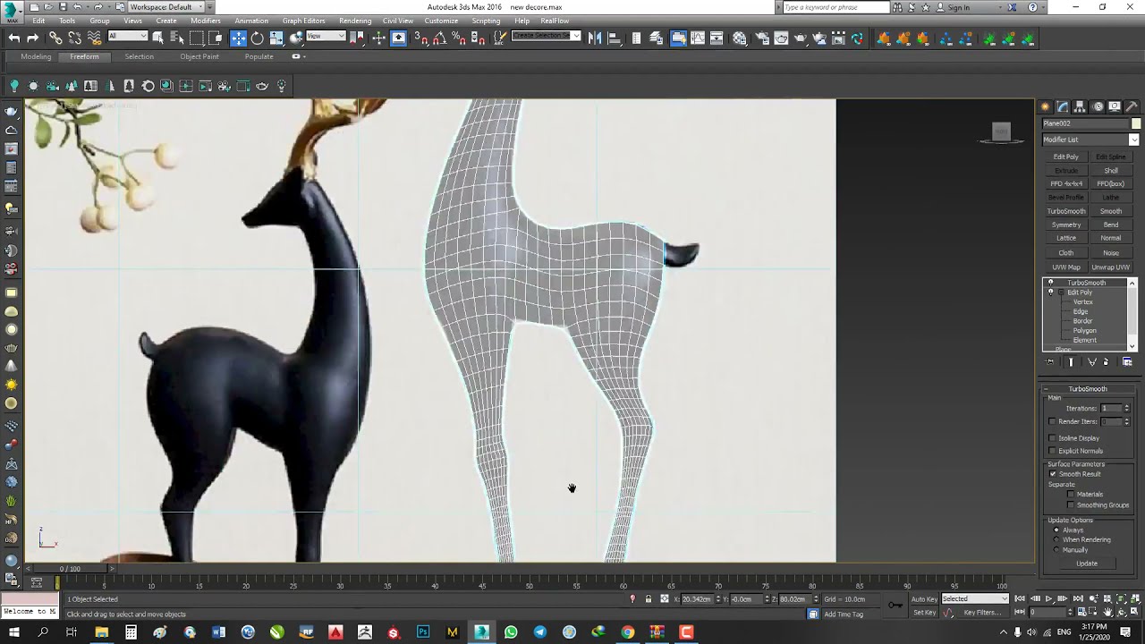Viewport: 1145px width, 644px height.
Task: Open the Modifiers menu
Action: [206, 21]
